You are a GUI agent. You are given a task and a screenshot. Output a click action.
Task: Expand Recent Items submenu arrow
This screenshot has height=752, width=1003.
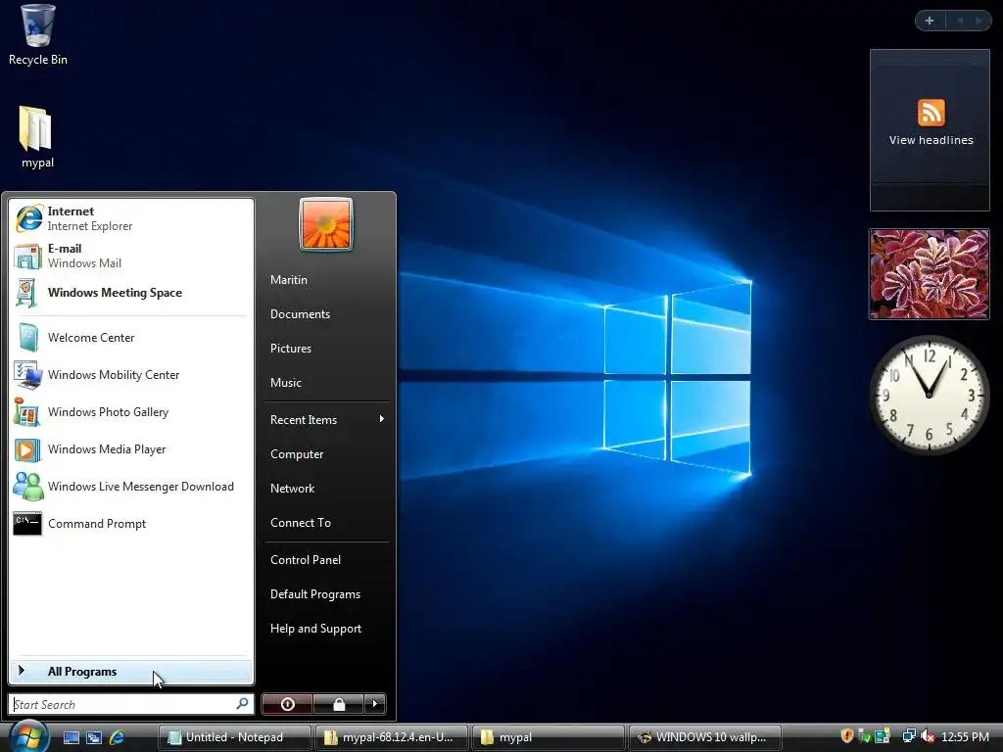pyautogui.click(x=382, y=419)
